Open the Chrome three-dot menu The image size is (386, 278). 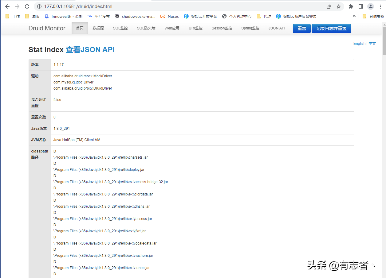(x=380, y=6)
